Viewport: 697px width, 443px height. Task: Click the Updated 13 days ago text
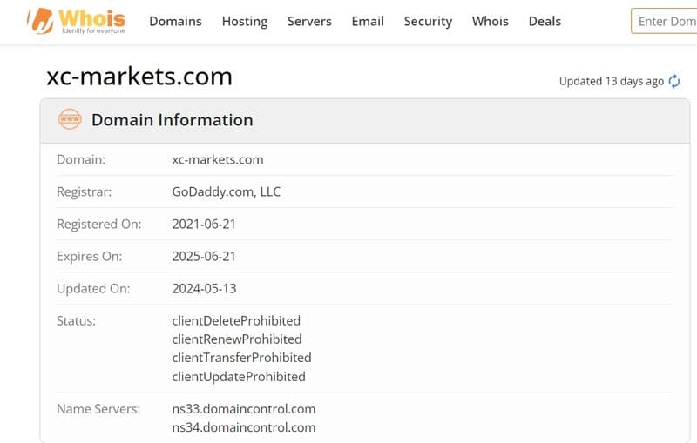(612, 81)
